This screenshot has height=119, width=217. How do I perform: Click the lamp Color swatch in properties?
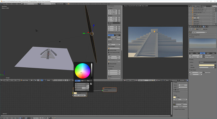(x=207, y=65)
